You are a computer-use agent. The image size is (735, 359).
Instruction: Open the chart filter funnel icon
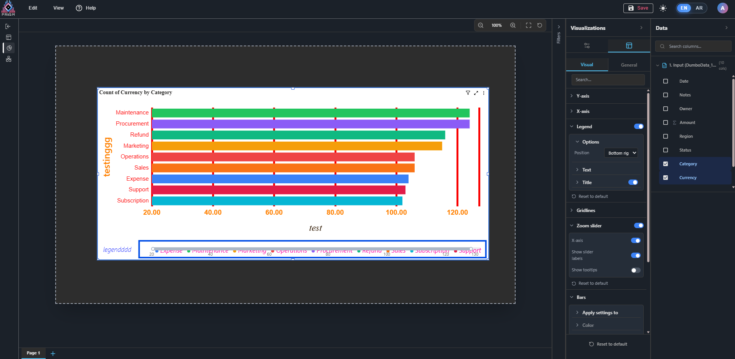point(468,93)
